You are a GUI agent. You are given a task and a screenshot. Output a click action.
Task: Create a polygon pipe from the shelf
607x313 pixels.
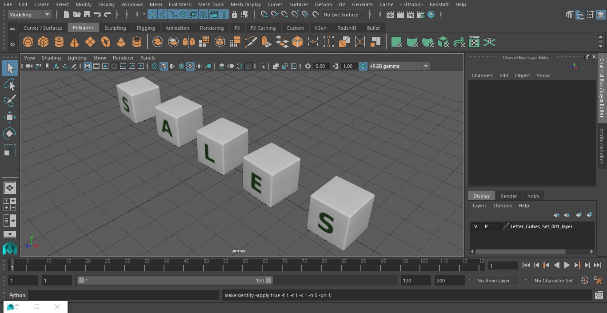137,42
